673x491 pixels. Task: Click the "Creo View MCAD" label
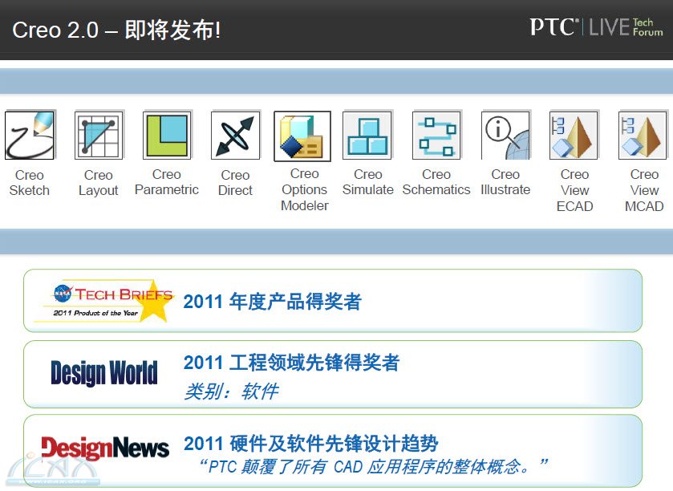pos(644,190)
